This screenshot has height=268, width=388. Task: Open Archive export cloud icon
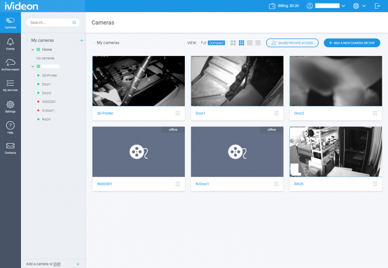click(x=10, y=65)
